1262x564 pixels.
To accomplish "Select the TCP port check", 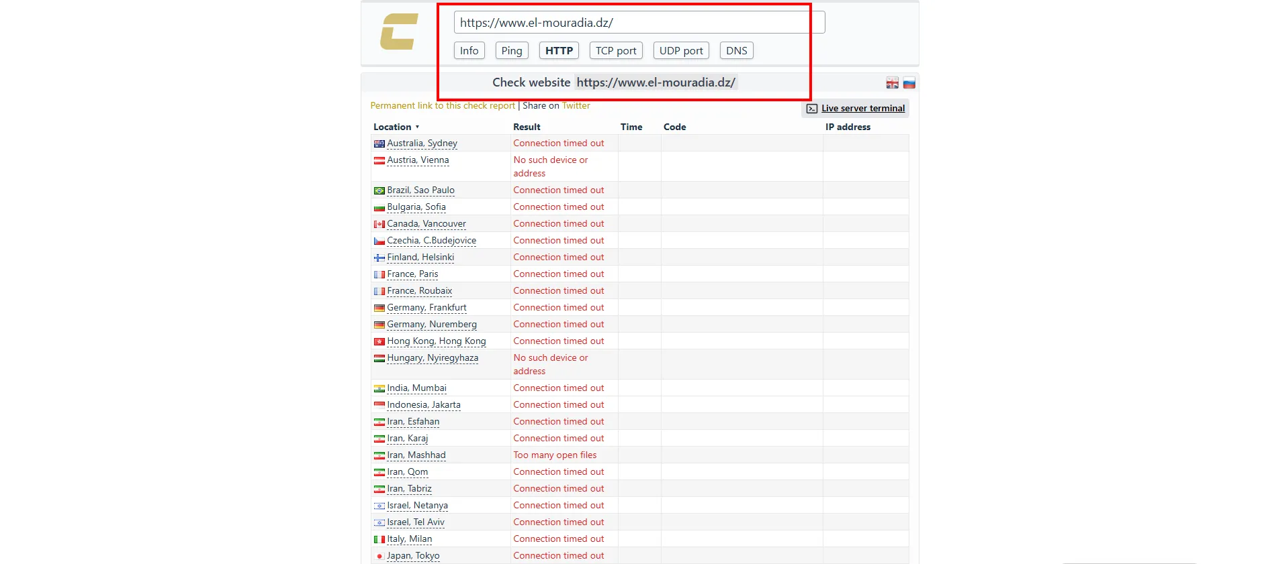I will tap(616, 50).
